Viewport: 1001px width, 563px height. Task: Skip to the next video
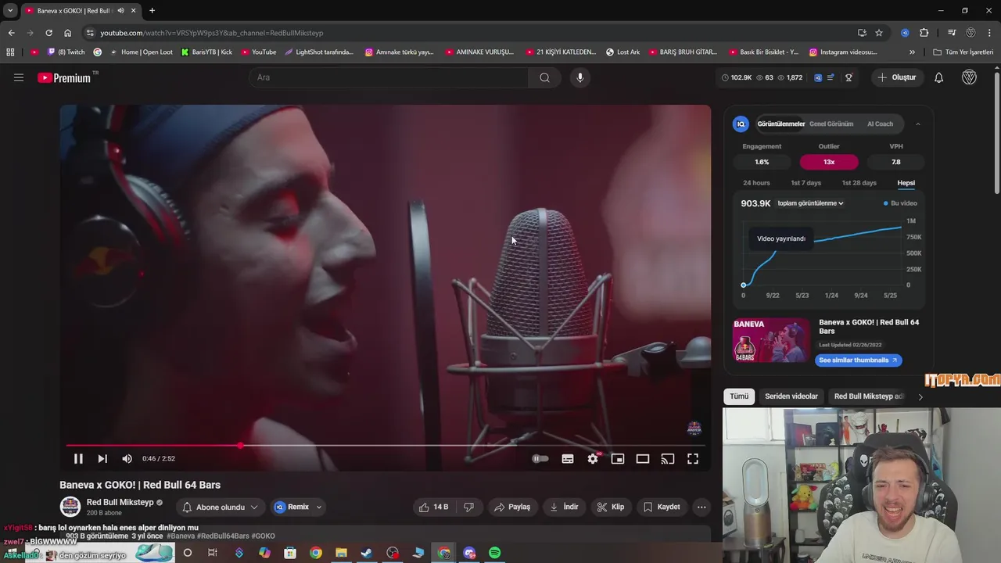click(102, 459)
